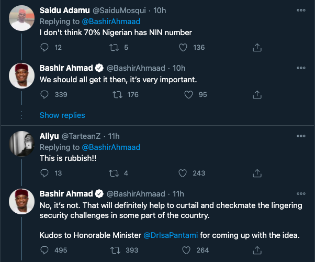
Task: Reply to Bashir's 'We should all get it' tweet
Action: pos(44,95)
